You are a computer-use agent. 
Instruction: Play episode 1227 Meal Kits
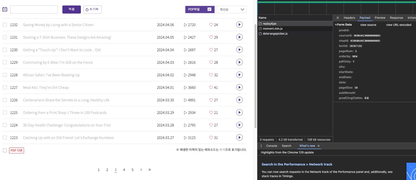tap(240, 87)
